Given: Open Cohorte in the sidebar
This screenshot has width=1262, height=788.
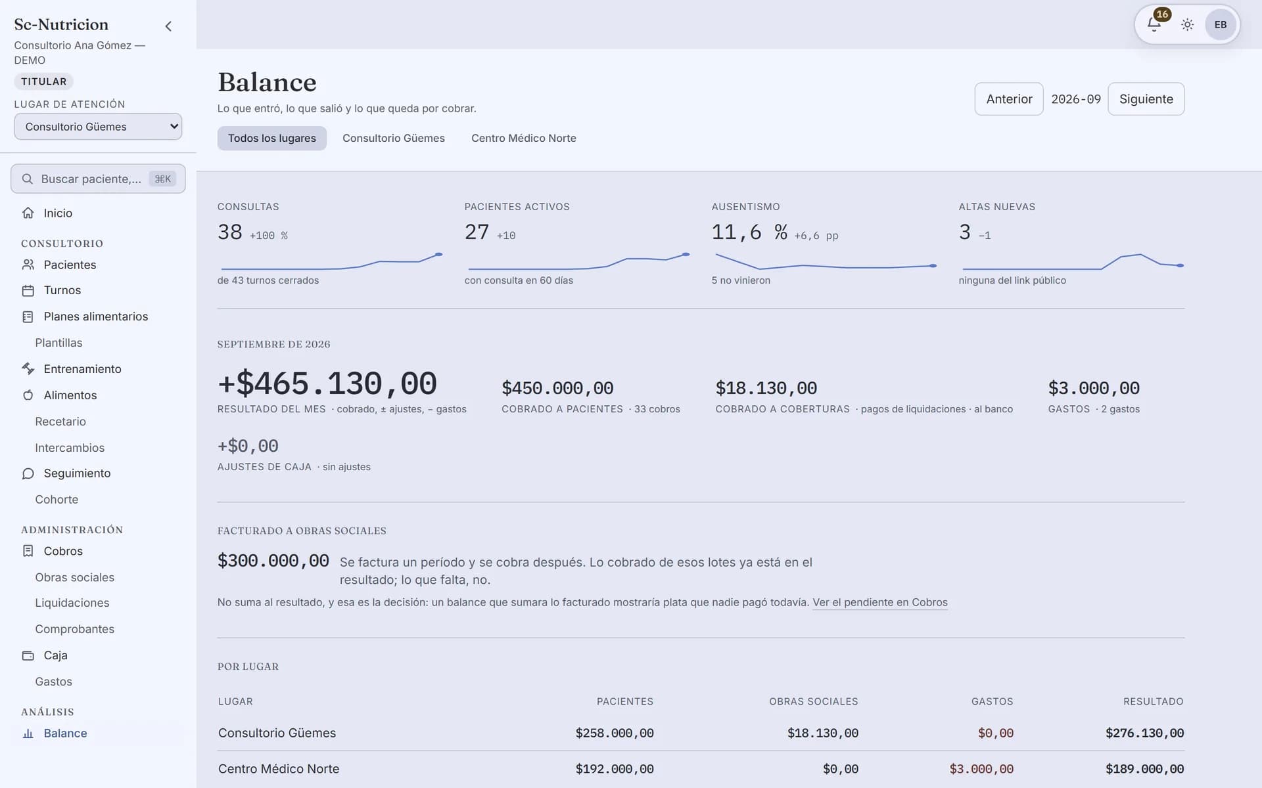Looking at the screenshot, I should (57, 500).
